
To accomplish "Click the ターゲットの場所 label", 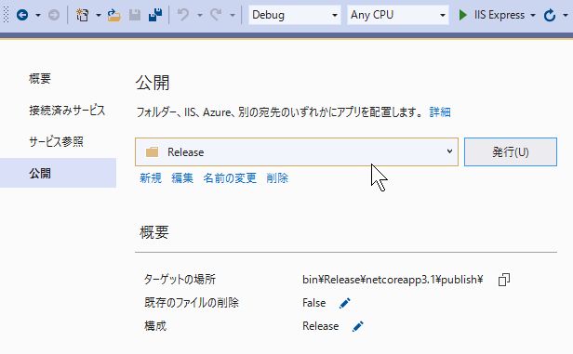I will click(180, 280).
